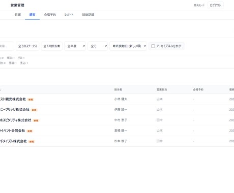The image size is (234, 193).
Task: Expand the 全て dropdown
Action: pos(98,46)
